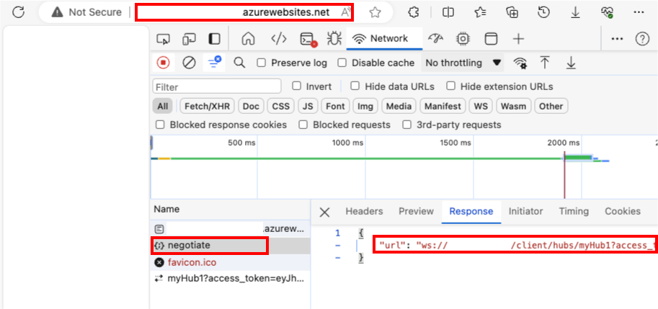Toggle network filter funnel icon
The image size is (658, 309).
click(215, 63)
